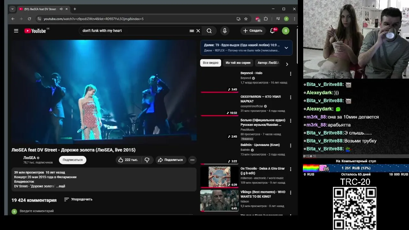Open options for Beyoncé - Halo

click(x=290, y=74)
